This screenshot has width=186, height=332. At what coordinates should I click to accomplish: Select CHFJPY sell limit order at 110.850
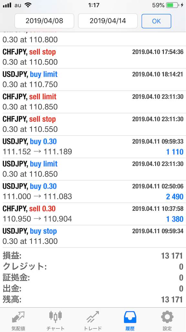click(x=93, y=102)
